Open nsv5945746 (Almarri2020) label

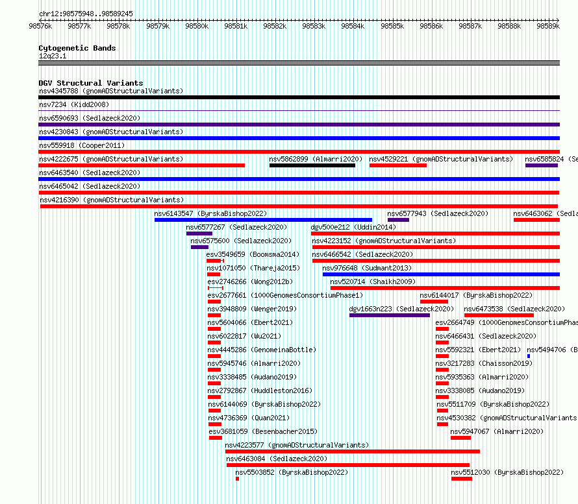point(254,363)
